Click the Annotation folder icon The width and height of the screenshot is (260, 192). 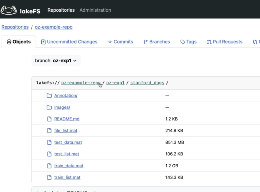49,96
